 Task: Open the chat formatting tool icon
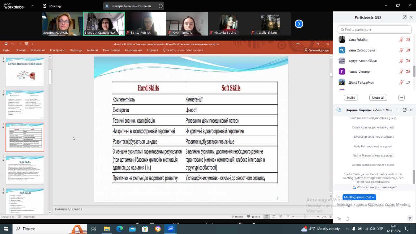click(x=339, y=219)
